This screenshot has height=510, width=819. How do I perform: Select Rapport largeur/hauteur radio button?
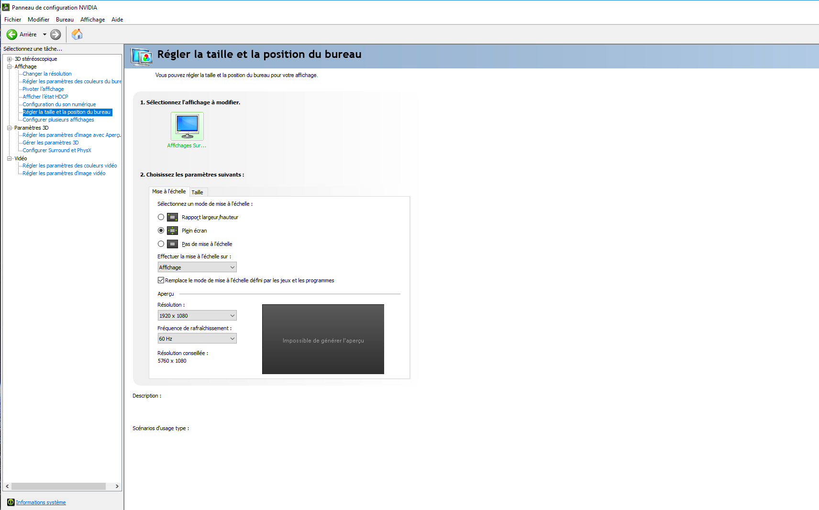coord(161,217)
